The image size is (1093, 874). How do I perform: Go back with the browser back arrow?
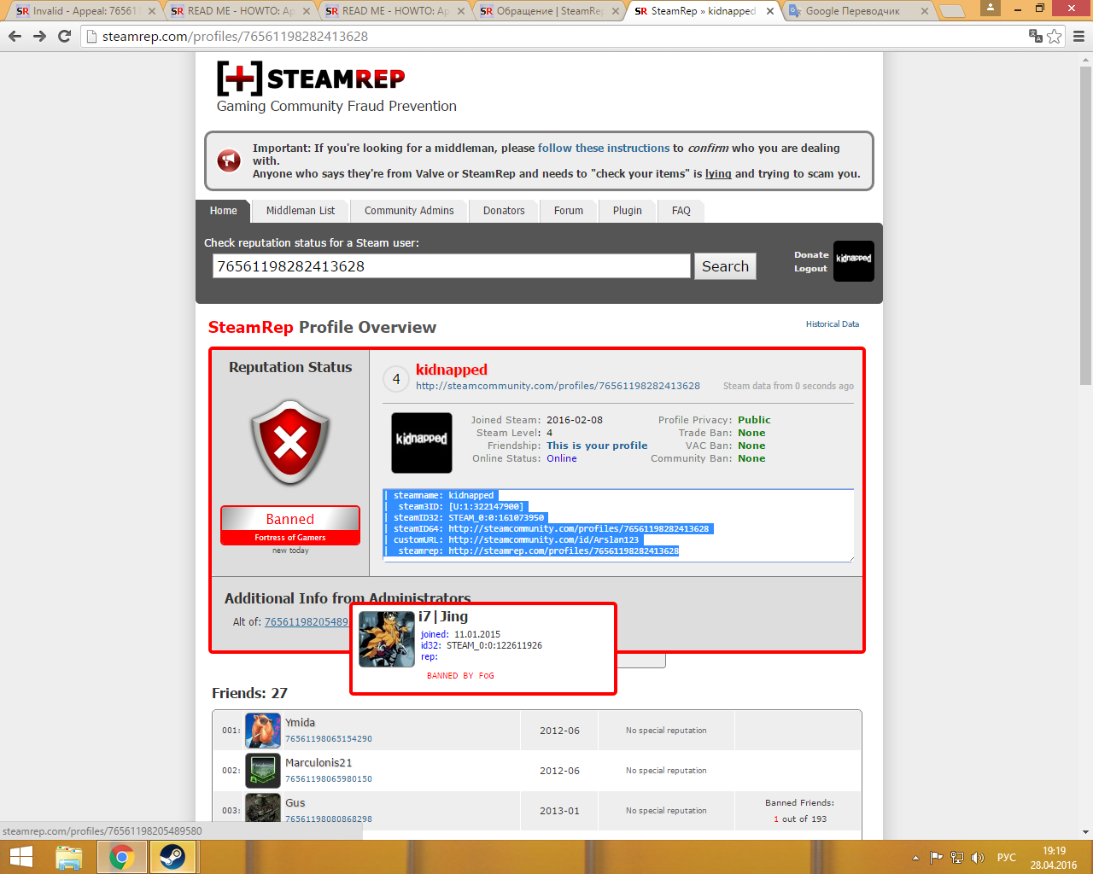point(15,37)
